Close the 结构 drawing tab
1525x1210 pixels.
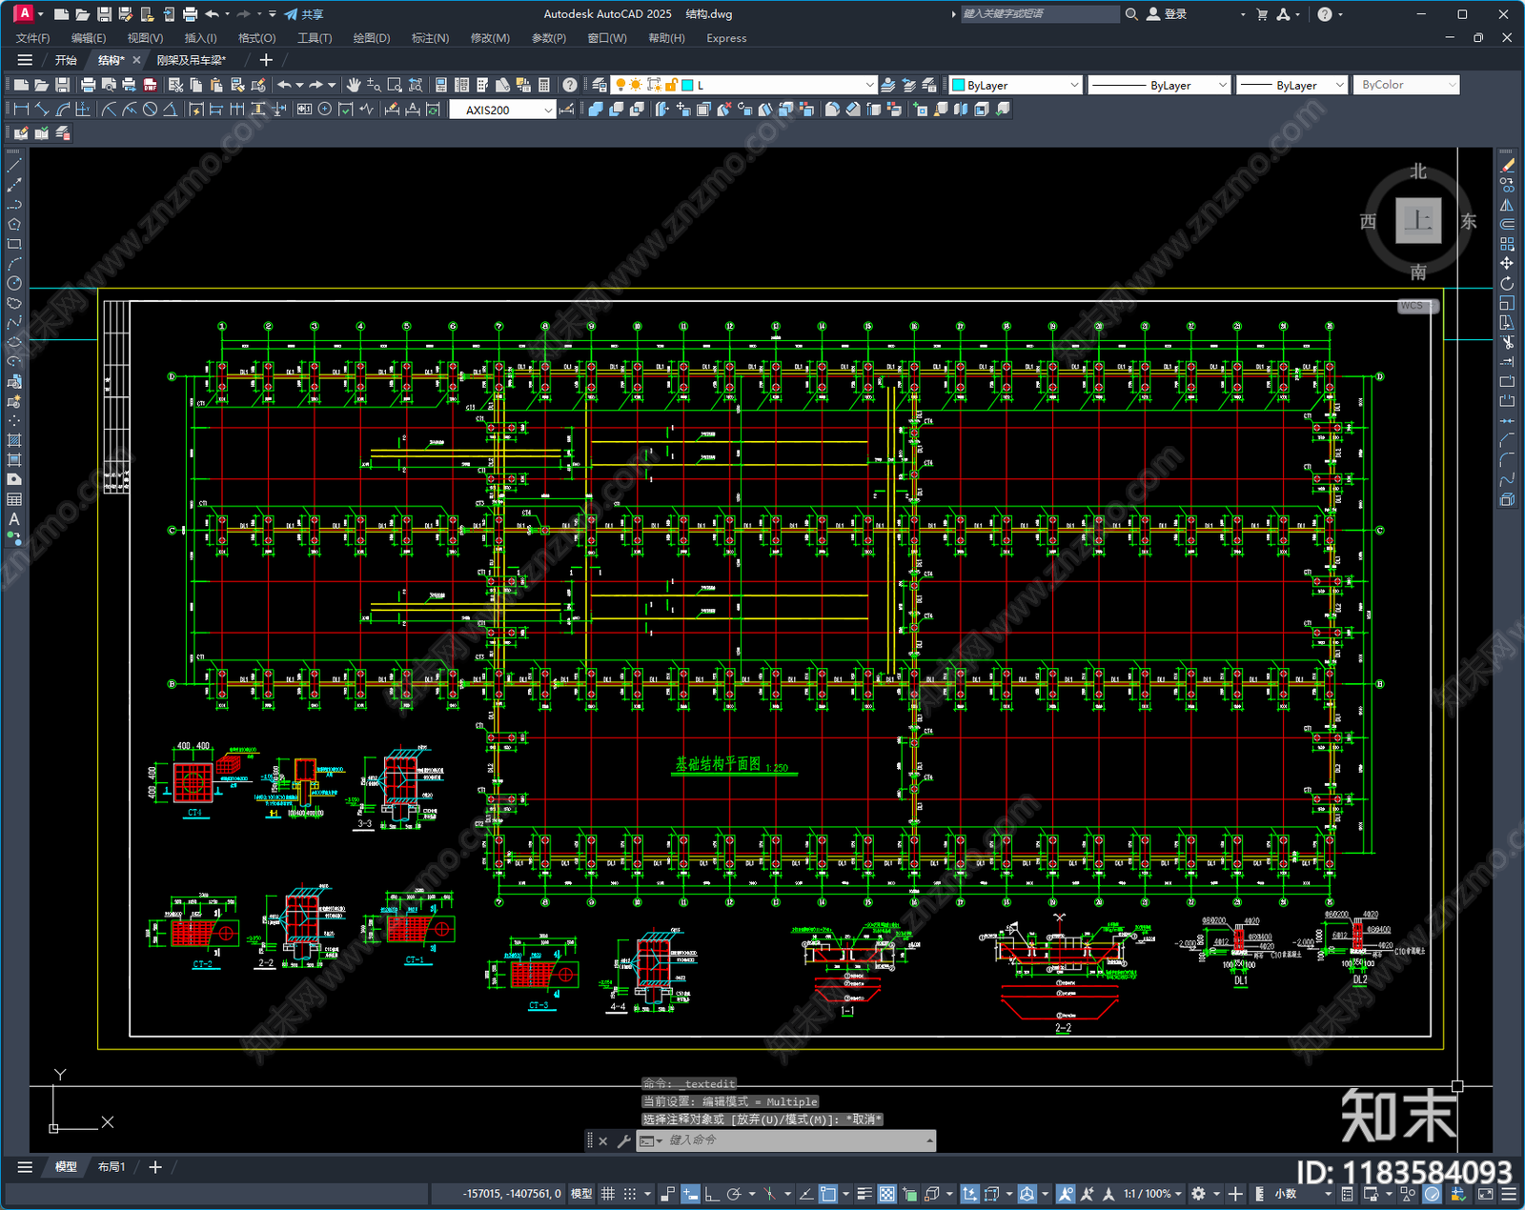[136, 60]
